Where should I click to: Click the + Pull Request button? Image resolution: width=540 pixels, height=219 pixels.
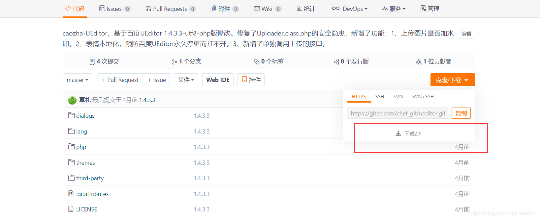[x=120, y=80]
